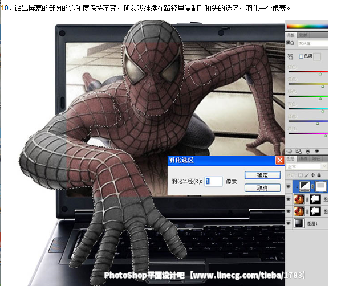Open the 默认值 preset dropdown
The image size is (337, 286).
pyautogui.click(x=313, y=43)
